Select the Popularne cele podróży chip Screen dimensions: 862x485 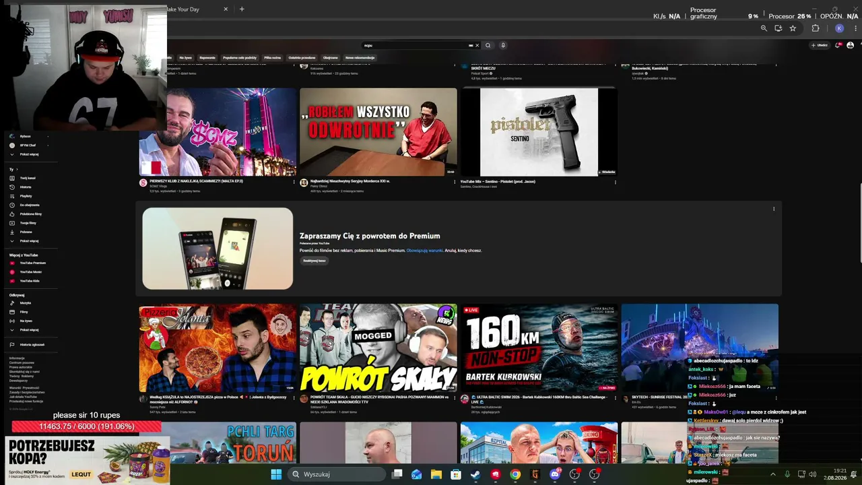(x=240, y=58)
